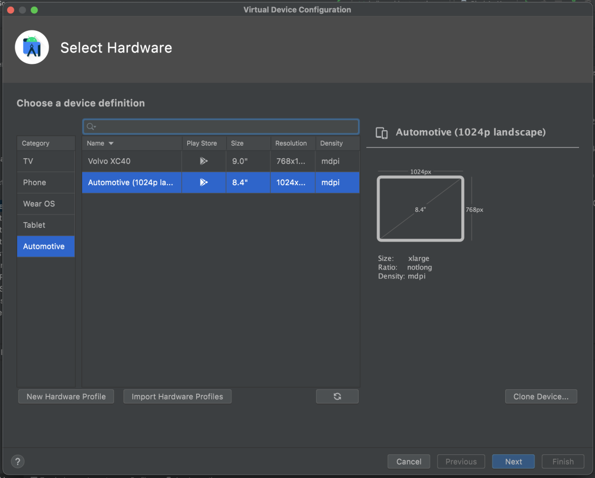Image resolution: width=595 pixels, height=478 pixels.
Task: Click the Category column header
Action: click(x=46, y=143)
